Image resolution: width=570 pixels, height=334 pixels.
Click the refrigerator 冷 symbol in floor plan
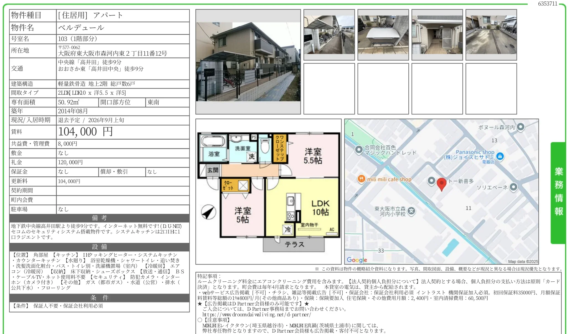(288, 229)
